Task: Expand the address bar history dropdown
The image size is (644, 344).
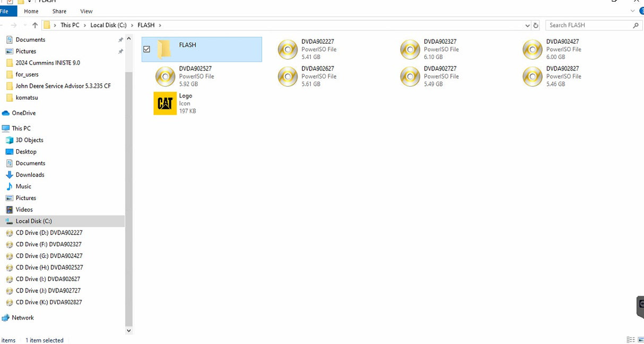Action: pyautogui.click(x=527, y=25)
